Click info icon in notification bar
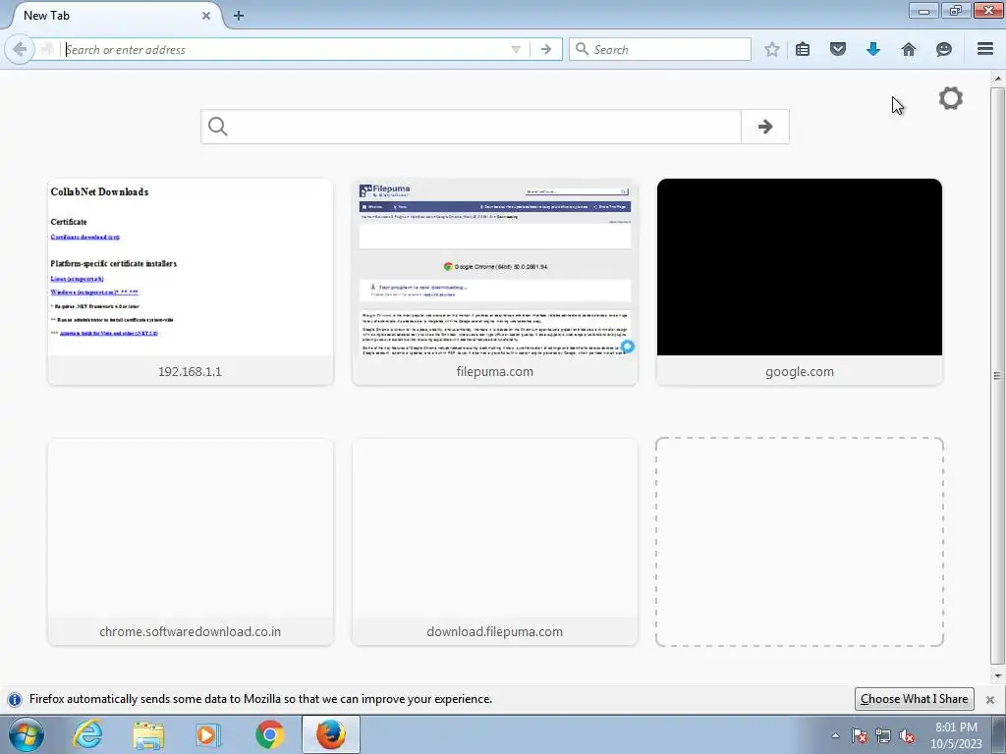 15,699
